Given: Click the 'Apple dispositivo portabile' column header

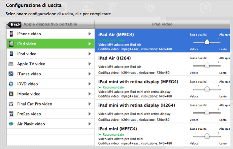Looking at the screenshot, I should (x=50, y=24).
